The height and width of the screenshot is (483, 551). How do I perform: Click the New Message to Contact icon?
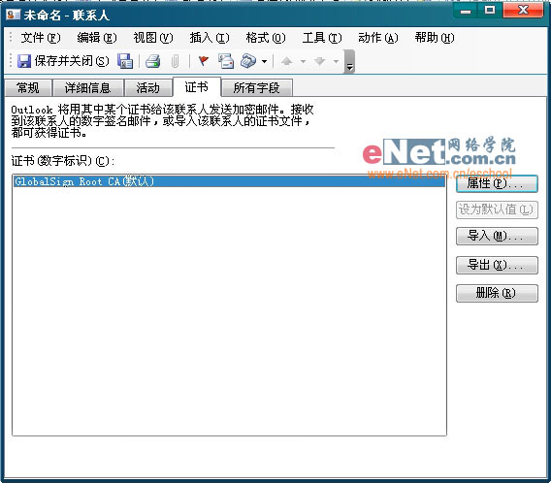226,61
